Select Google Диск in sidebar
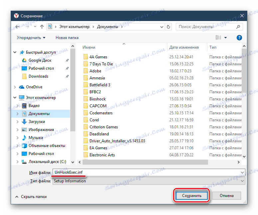 click(x=40, y=60)
